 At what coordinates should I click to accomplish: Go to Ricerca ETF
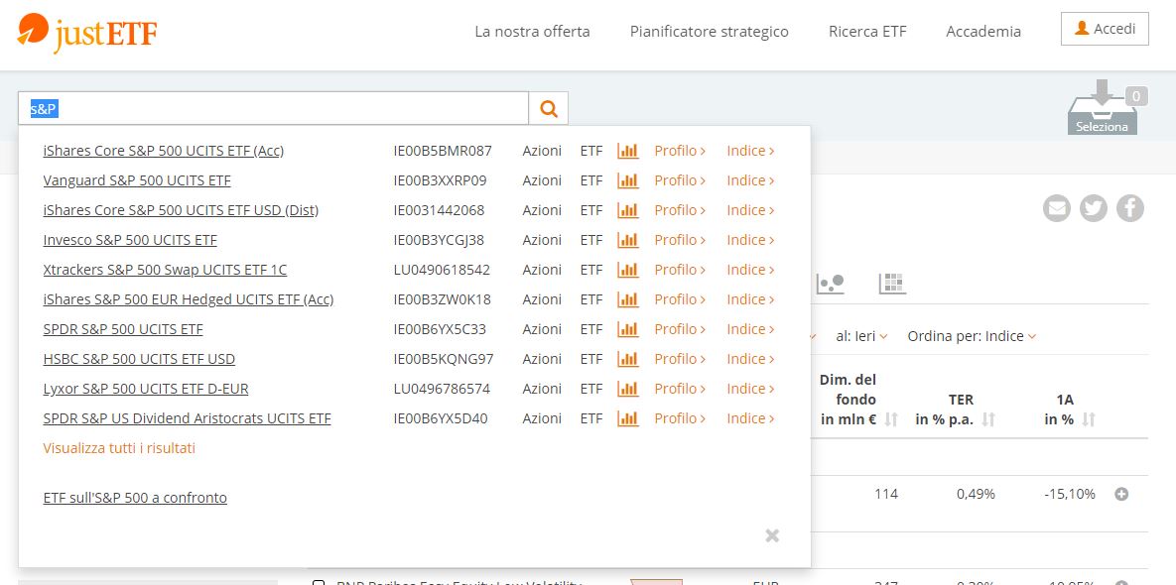point(867,32)
